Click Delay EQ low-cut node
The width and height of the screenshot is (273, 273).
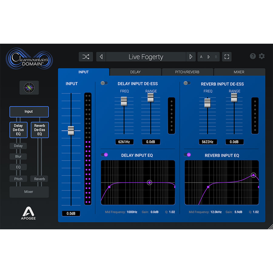click(109, 187)
